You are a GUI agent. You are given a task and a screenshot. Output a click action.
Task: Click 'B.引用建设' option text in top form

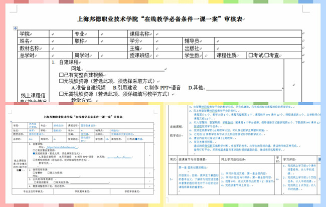click(125, 88)
